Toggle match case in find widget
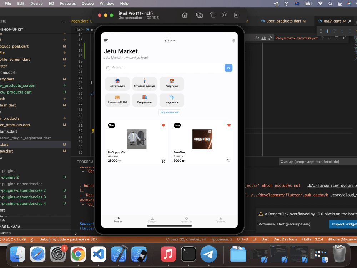The height and width of the screenshot is (268, 357). [x=257, y=38]
